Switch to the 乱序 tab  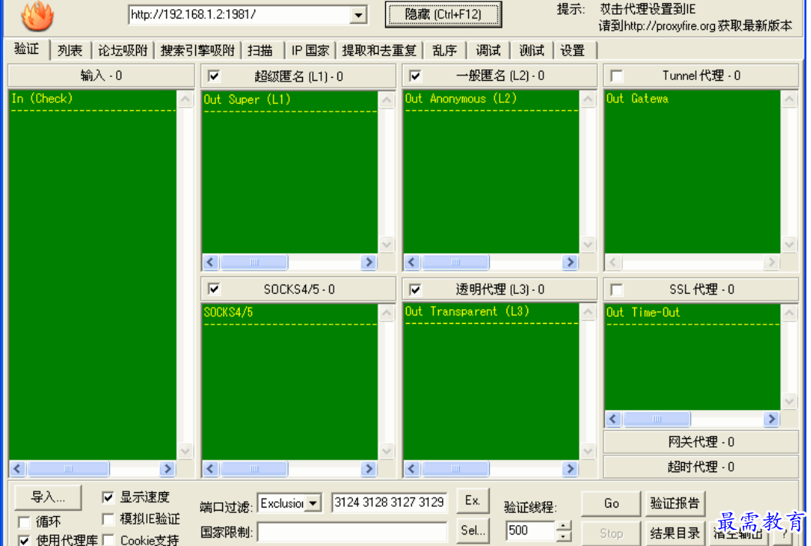(x=444, y=51)
